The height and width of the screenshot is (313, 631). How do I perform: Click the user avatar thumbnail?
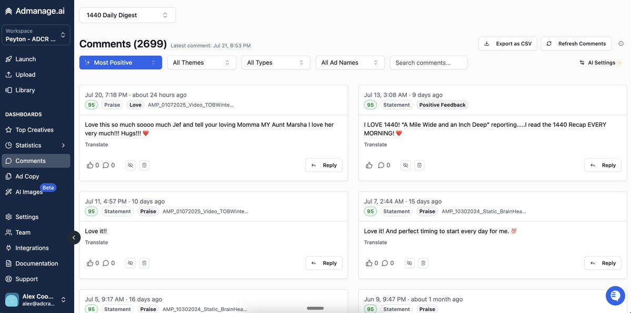coord(12,300)
